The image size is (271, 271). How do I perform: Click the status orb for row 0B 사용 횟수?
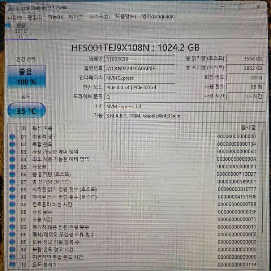[12, 212]
